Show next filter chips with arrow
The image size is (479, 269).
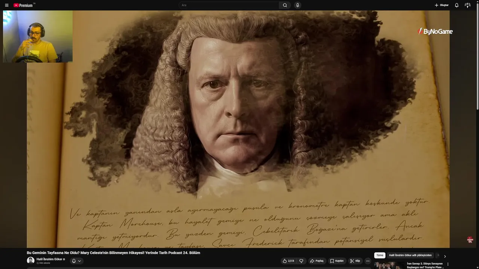point(445,256)
